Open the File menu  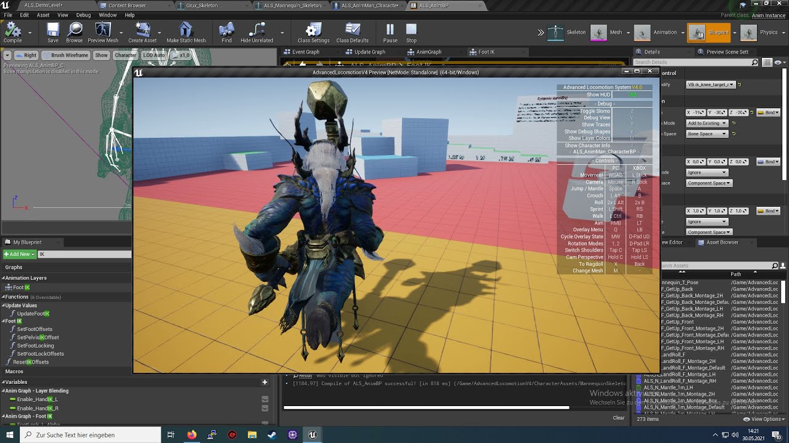[8, 15]
